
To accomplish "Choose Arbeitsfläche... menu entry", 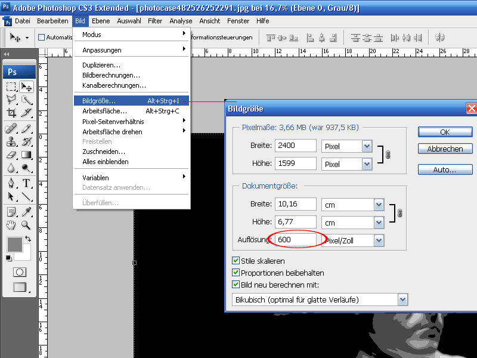I will click(x=131, y=111).
